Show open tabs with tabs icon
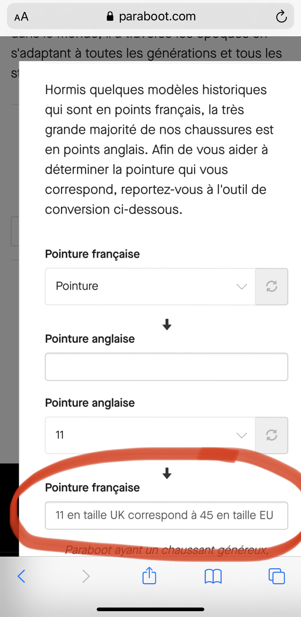The height and width of the screenshot is (617, 301). 277,576
